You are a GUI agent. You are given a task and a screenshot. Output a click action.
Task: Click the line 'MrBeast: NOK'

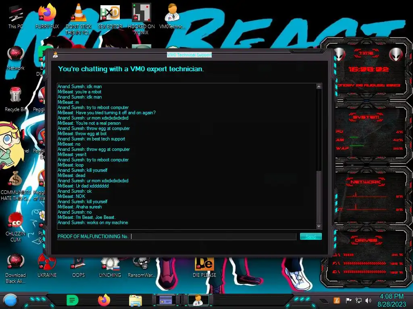71,196
